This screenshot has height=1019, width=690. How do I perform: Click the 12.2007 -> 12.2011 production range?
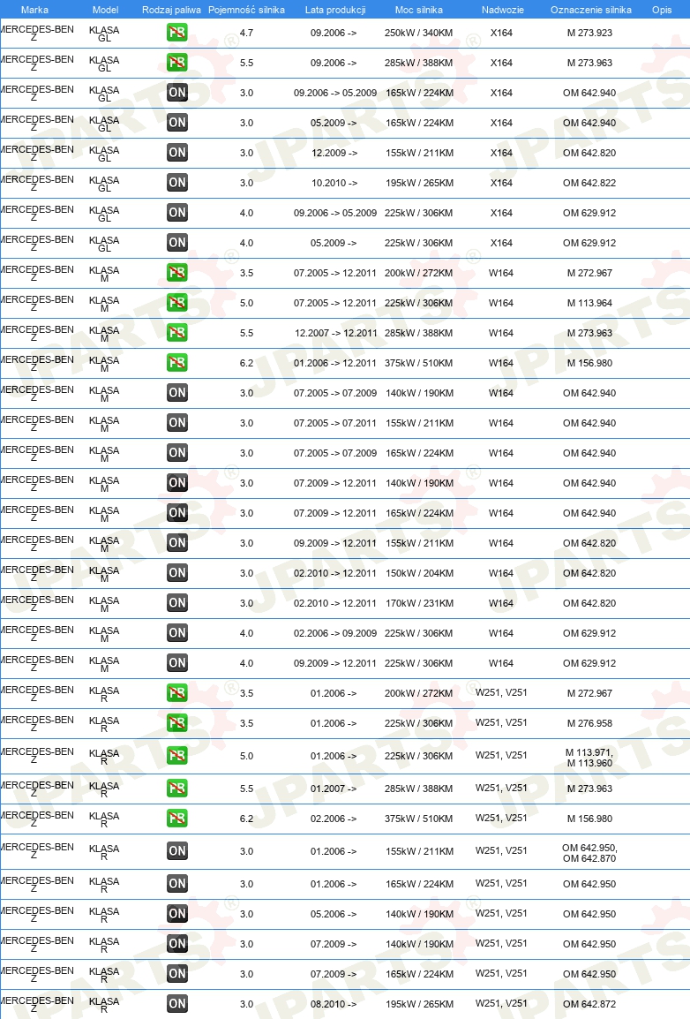coord(335,333)
